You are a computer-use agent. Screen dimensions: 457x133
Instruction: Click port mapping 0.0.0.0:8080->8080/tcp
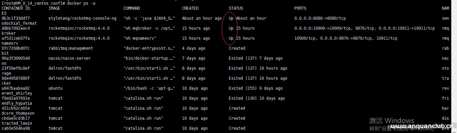pos(320,18)
